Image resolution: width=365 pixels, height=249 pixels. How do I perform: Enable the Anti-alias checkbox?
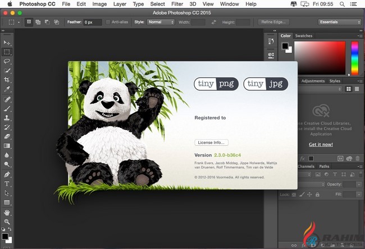coord(108,22)
